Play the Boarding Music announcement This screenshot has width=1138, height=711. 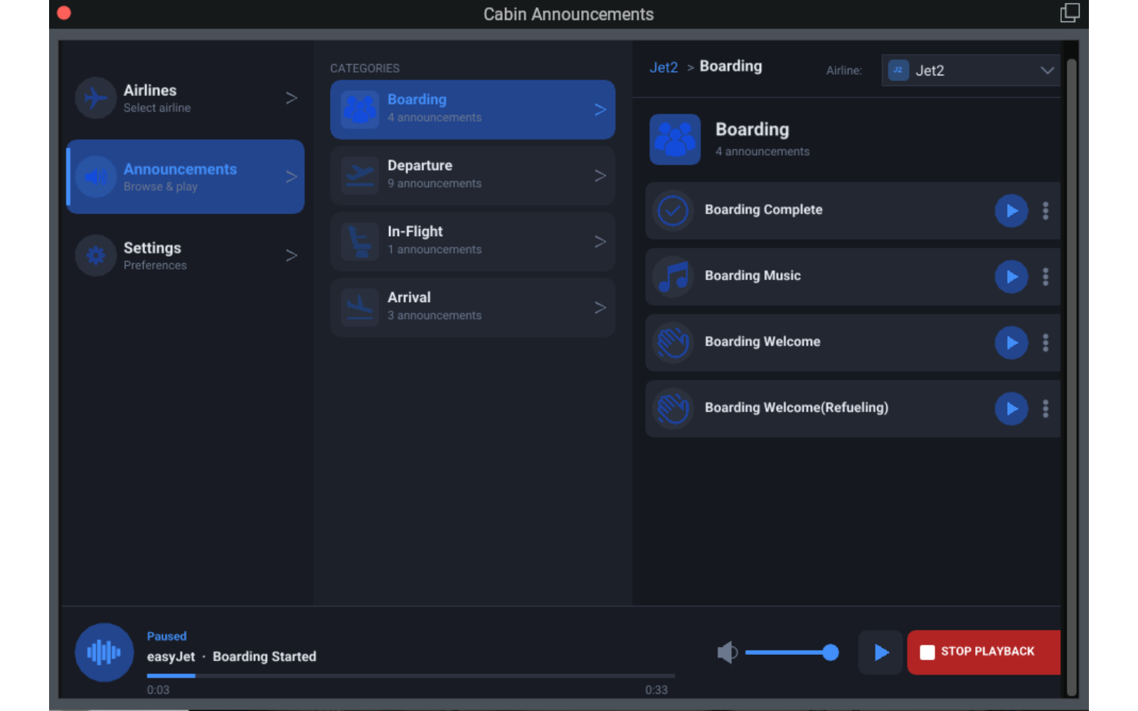1011,277
